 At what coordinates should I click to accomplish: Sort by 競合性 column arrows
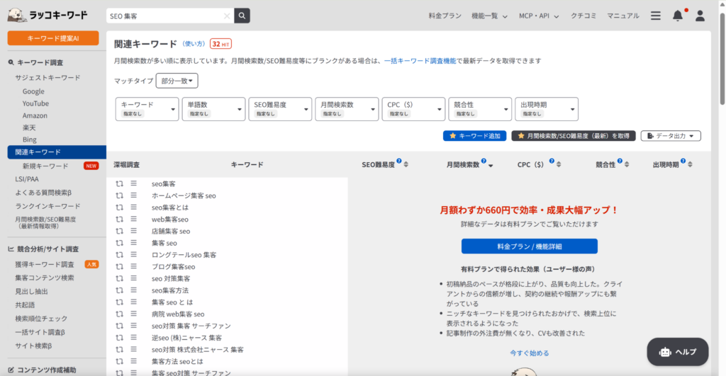tap(627, 165)
